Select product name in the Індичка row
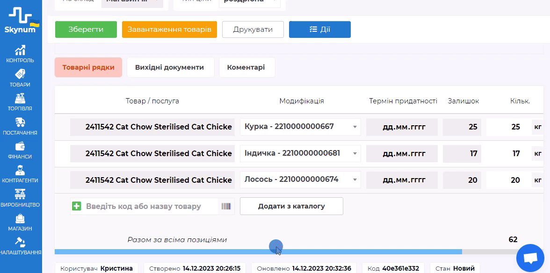 (152, 153)
